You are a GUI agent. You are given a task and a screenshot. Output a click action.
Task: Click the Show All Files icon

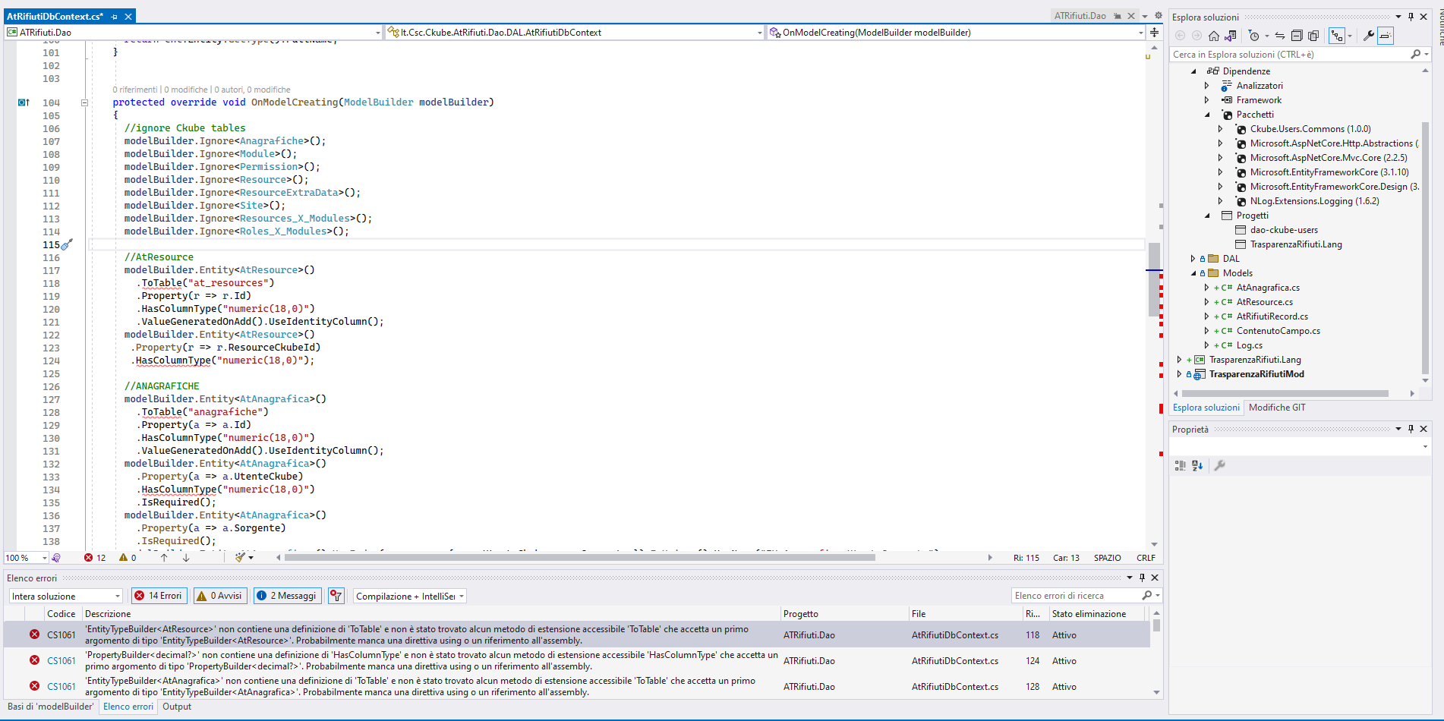click(x=1313, y=36)
